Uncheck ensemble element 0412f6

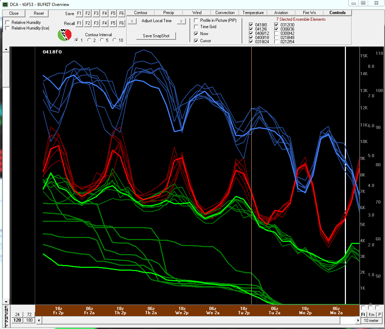pyautogui.click(x=251, y=29)
